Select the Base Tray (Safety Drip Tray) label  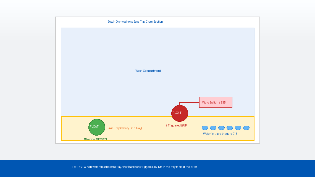125,128
